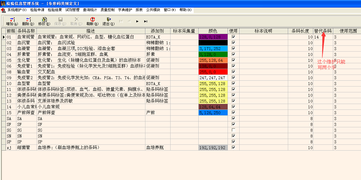Screen dimensions: 361x180
Task: Click the 添加剂 column header
Action: (158, 31)
